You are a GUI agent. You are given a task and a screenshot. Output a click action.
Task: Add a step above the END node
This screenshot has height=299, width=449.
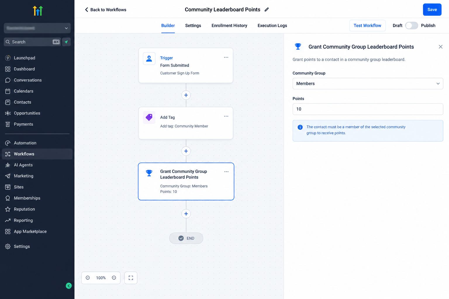186,214
